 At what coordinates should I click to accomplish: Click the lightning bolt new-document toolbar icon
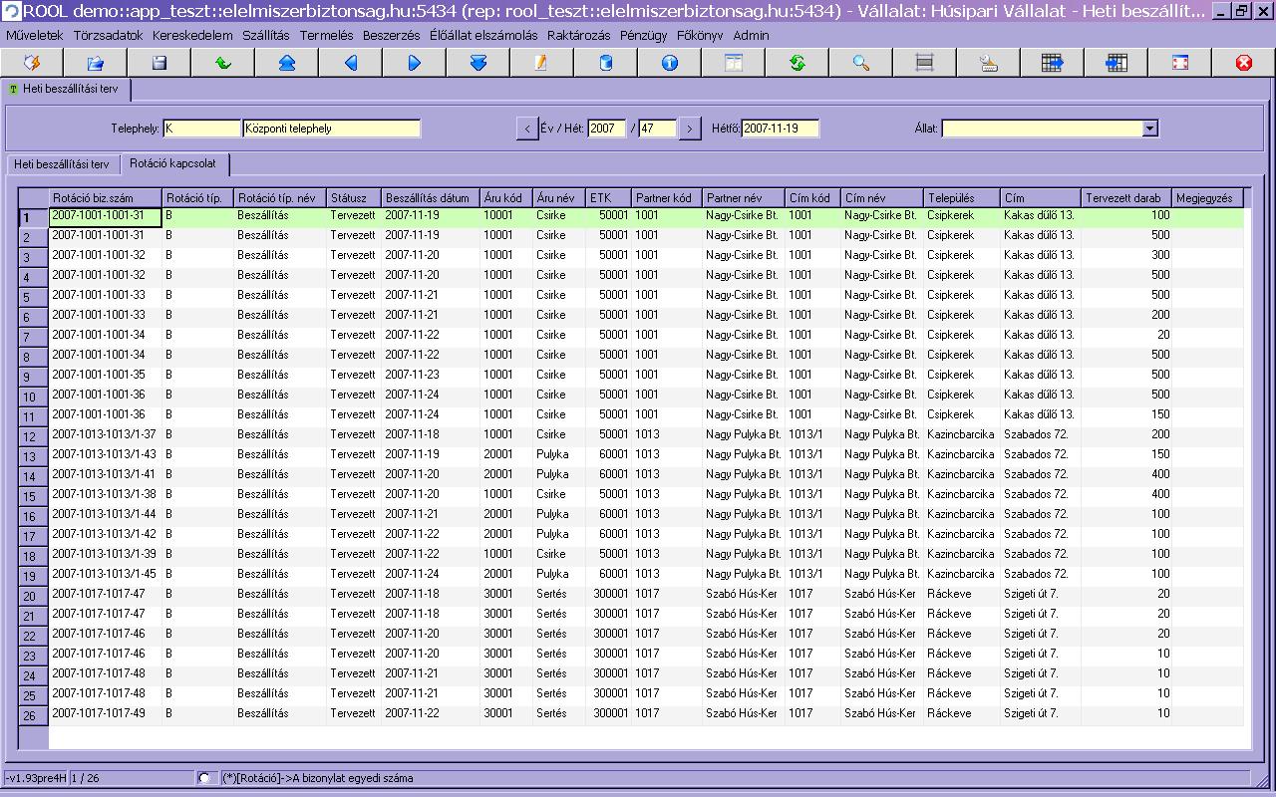32,63
